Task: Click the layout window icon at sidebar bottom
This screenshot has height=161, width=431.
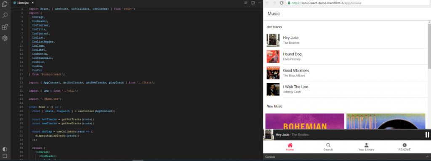Action: (x=5, y=156)
